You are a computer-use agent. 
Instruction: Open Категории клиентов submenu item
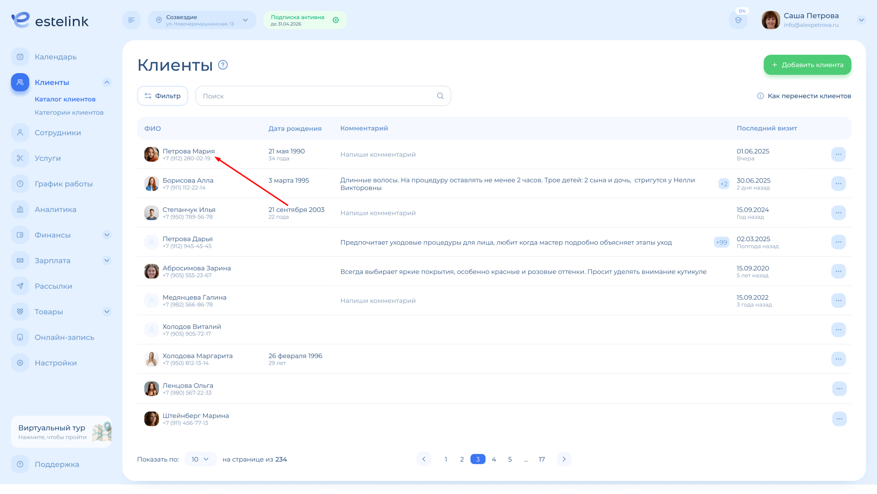(x=69, y=113)
